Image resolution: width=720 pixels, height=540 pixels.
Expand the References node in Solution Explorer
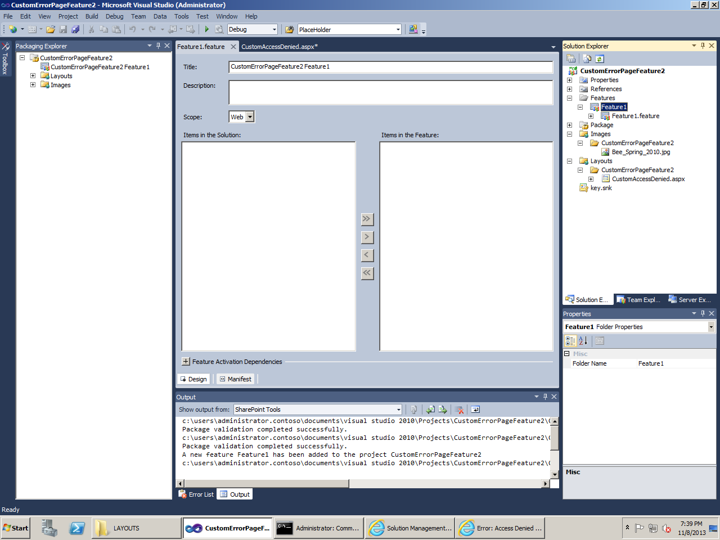pyautogui.click(x=569, y=89)
